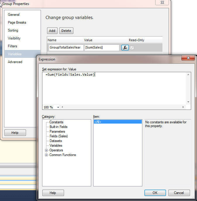Select Parameters in the Category tree

[x=57, y=131]
